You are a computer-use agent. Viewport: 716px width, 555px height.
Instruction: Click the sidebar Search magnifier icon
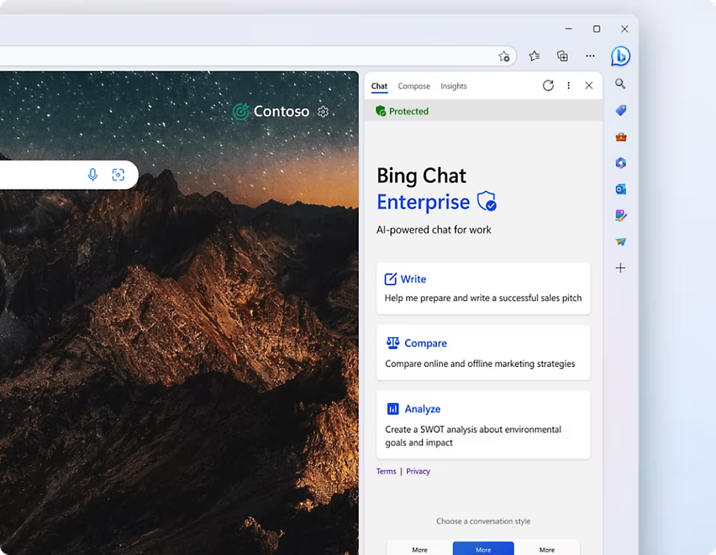(620, 84)
